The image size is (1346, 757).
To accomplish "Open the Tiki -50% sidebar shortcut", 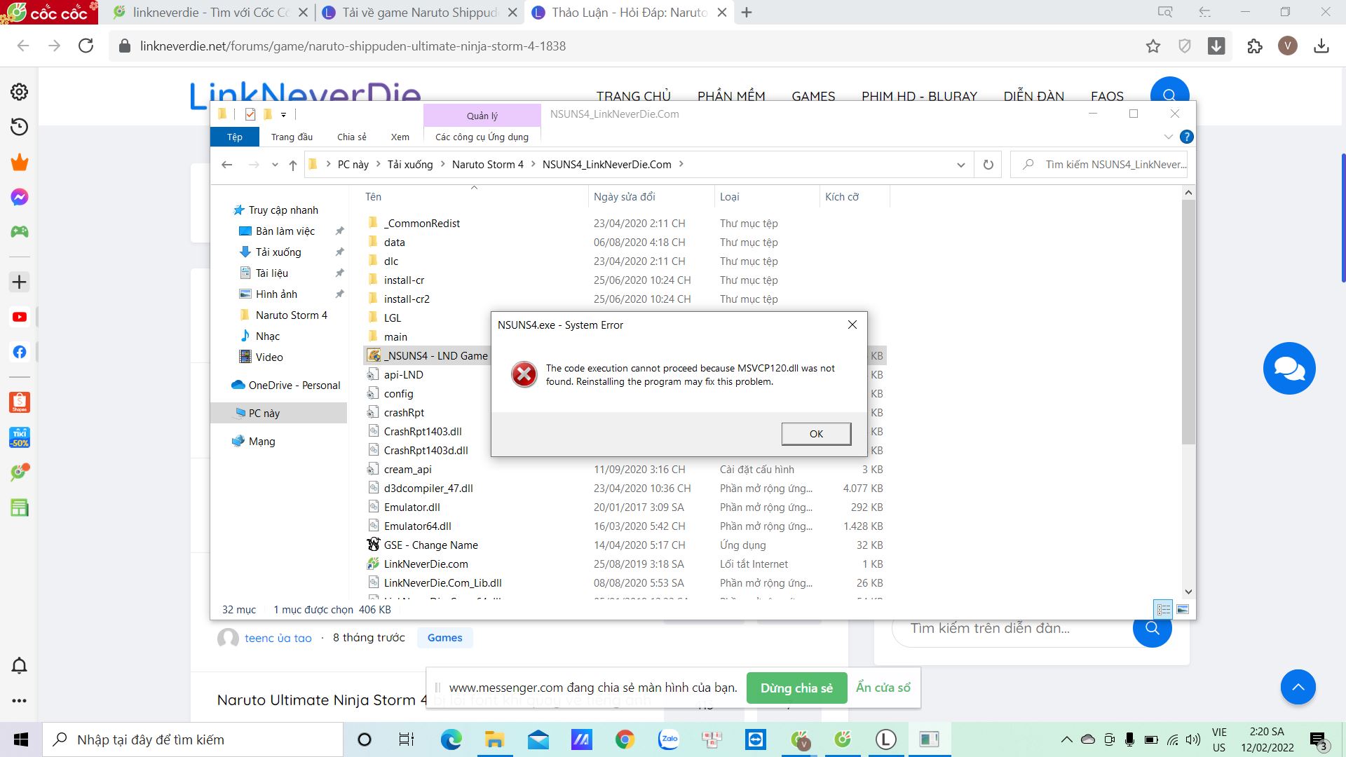I will click(20, 437).
